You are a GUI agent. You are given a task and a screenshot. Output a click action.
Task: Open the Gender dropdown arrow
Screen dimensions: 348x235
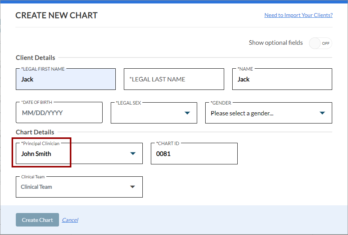[322, 113]
